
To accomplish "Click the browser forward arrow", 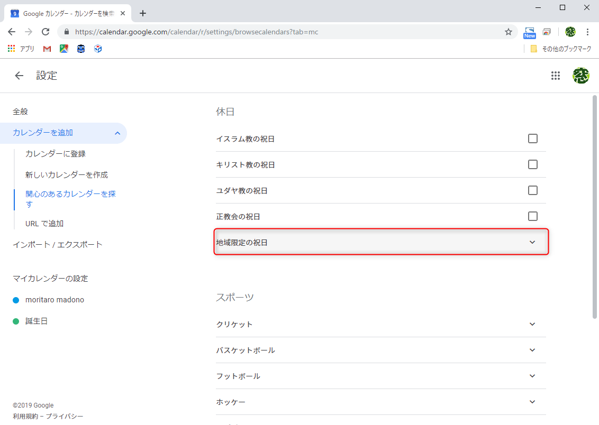I will [29, 32].
